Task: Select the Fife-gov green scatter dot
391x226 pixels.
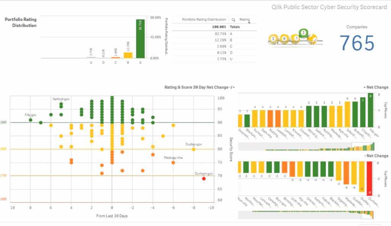Action: coord(31,120)
